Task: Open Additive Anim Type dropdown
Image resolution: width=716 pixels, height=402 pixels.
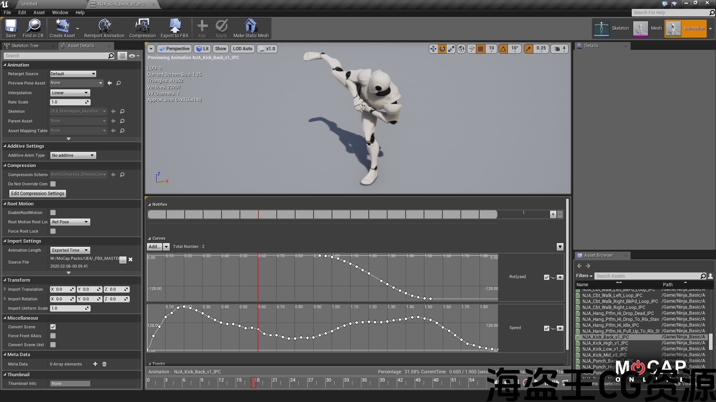Action: [73, 155]
